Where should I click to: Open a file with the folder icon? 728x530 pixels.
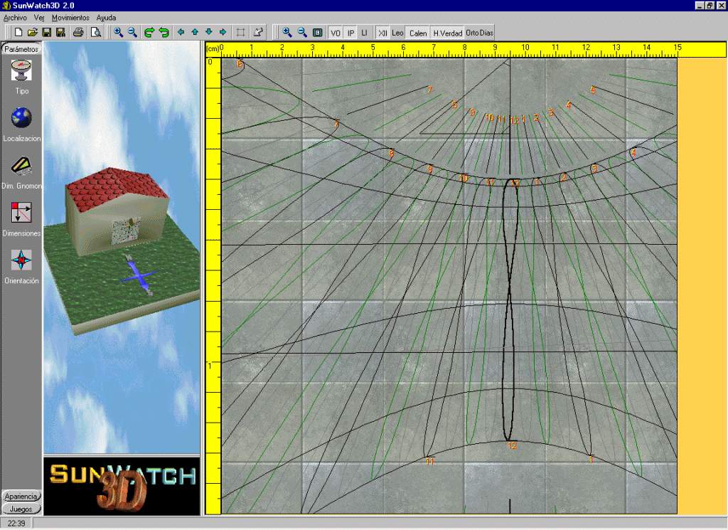point(32,32)
